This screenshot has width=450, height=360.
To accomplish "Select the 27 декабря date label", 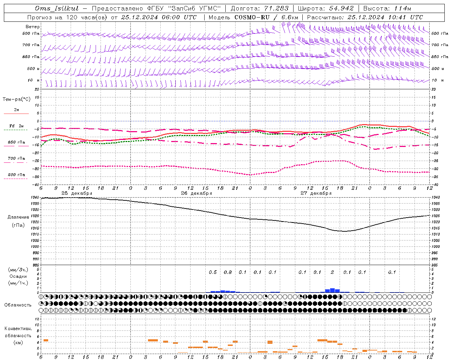I will pos(316,193).
